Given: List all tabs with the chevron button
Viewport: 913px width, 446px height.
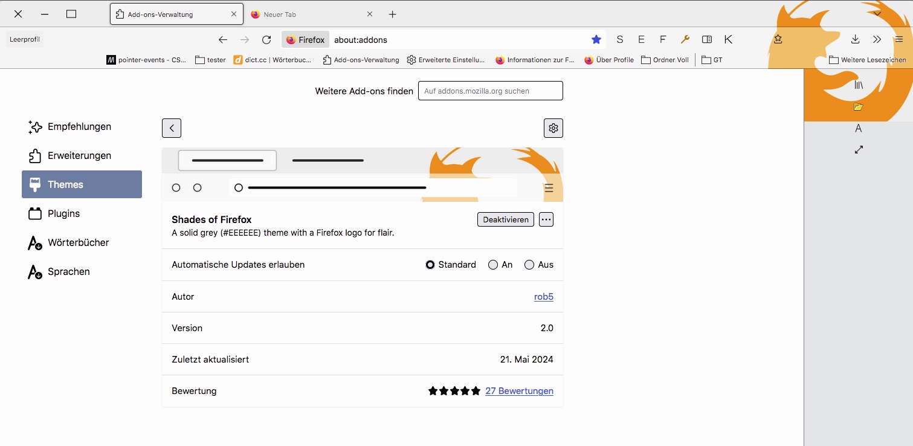Looking at the screenshot, I should 877,14.
